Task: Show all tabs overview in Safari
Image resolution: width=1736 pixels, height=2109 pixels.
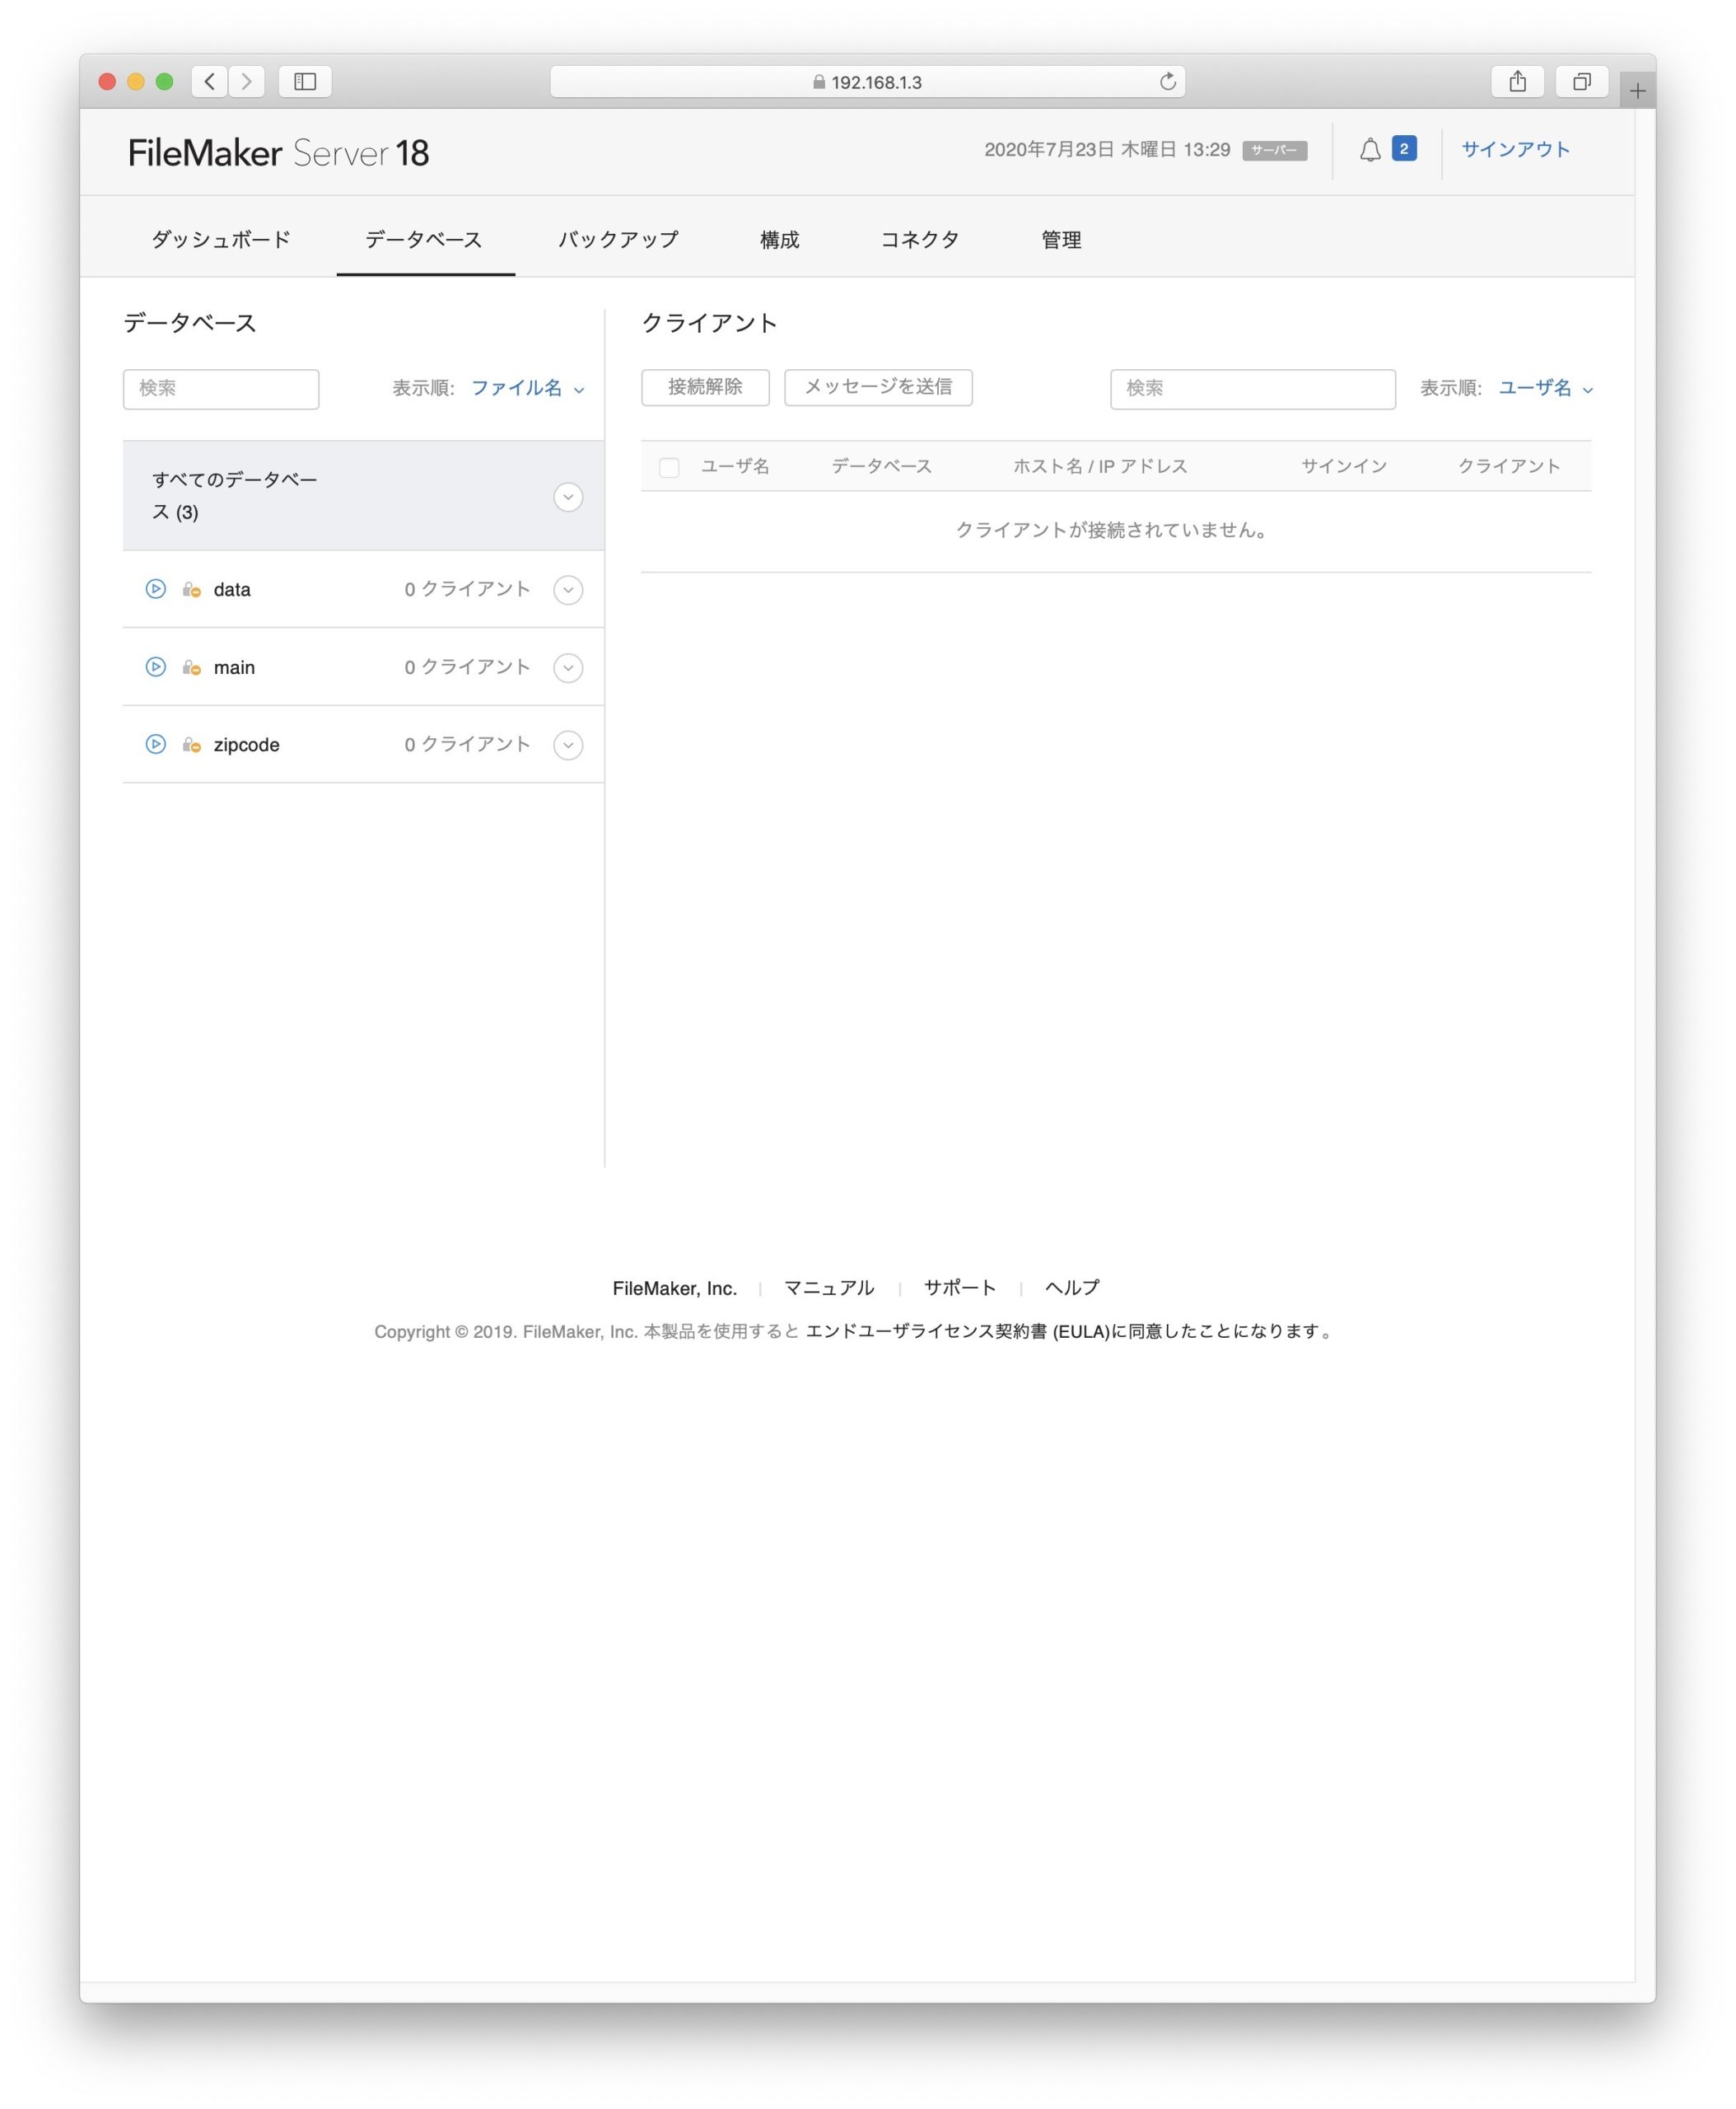Action: [x=1581, y=82]
